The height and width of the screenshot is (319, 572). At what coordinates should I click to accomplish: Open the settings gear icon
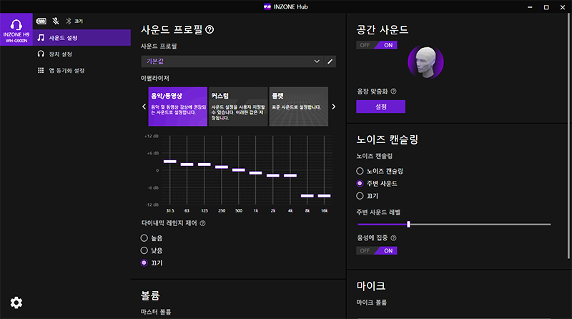tap(16, 303)
